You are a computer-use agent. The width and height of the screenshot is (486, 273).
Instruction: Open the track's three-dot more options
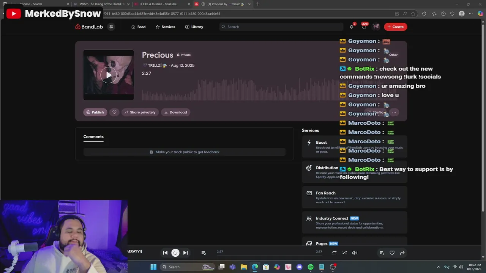(x=394, y=112)
